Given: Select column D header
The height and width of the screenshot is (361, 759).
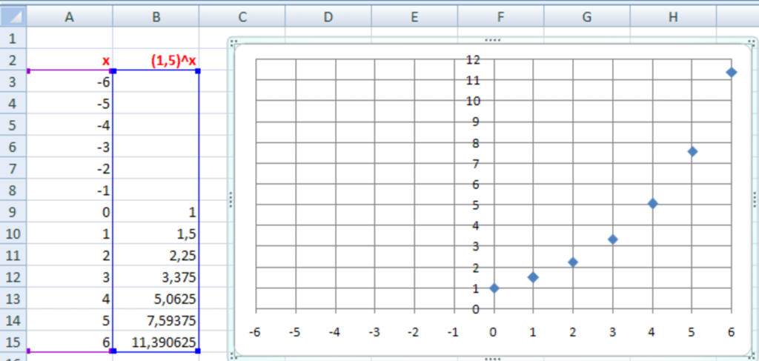Looking at the screenshot, I should 328,17.
